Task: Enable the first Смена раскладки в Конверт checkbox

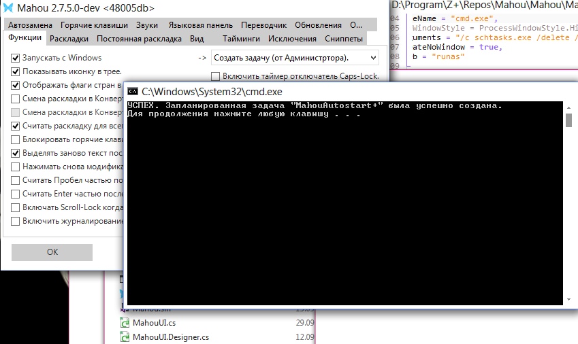Action: [15, 99]
